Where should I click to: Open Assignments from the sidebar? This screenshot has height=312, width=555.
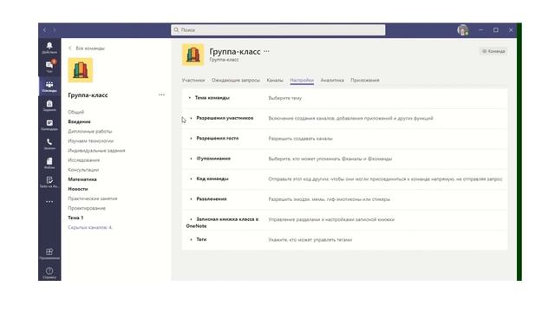pyautogui.click(x=49, y=106)
